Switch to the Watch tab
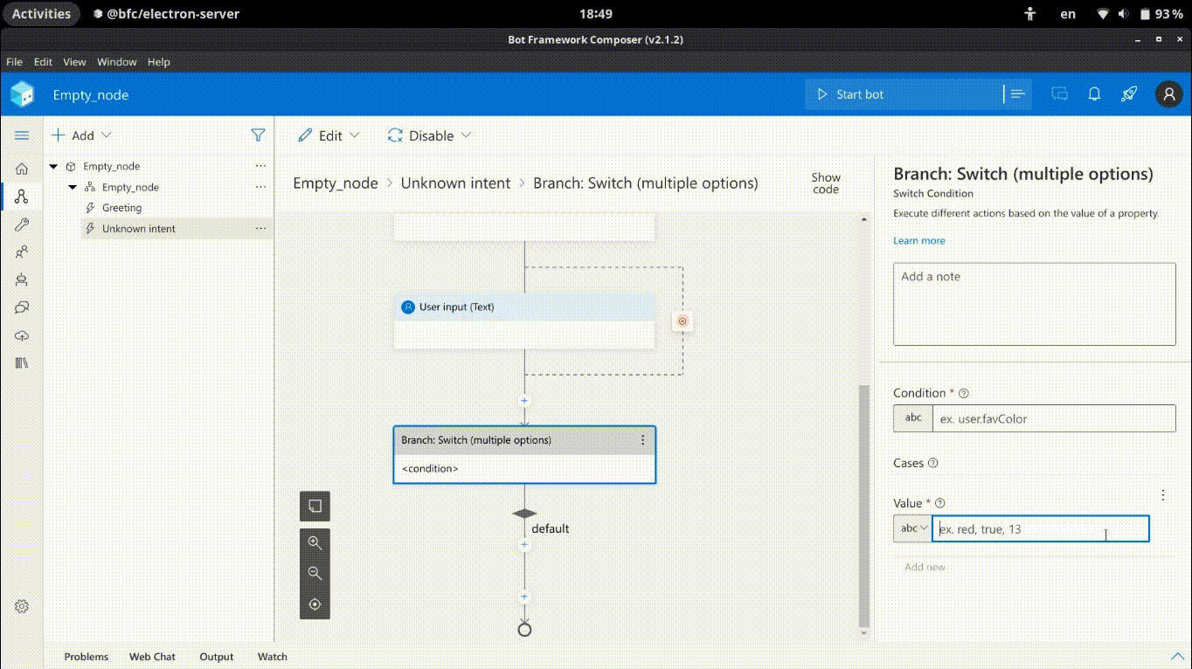Screen dimensions: 1192x669 (272, 657)
